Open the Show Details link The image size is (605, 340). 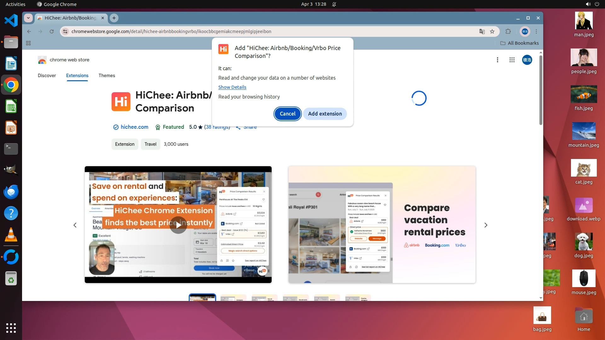click(x=232, y=87)
